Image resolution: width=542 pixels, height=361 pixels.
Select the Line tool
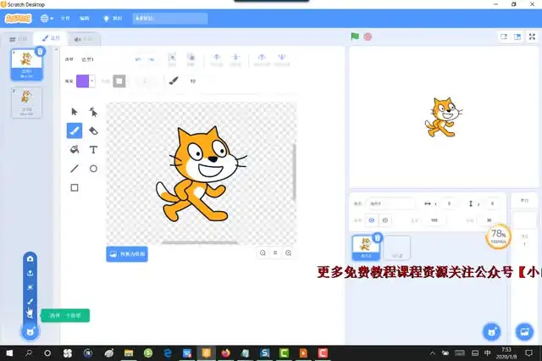[x=75, y=169]
